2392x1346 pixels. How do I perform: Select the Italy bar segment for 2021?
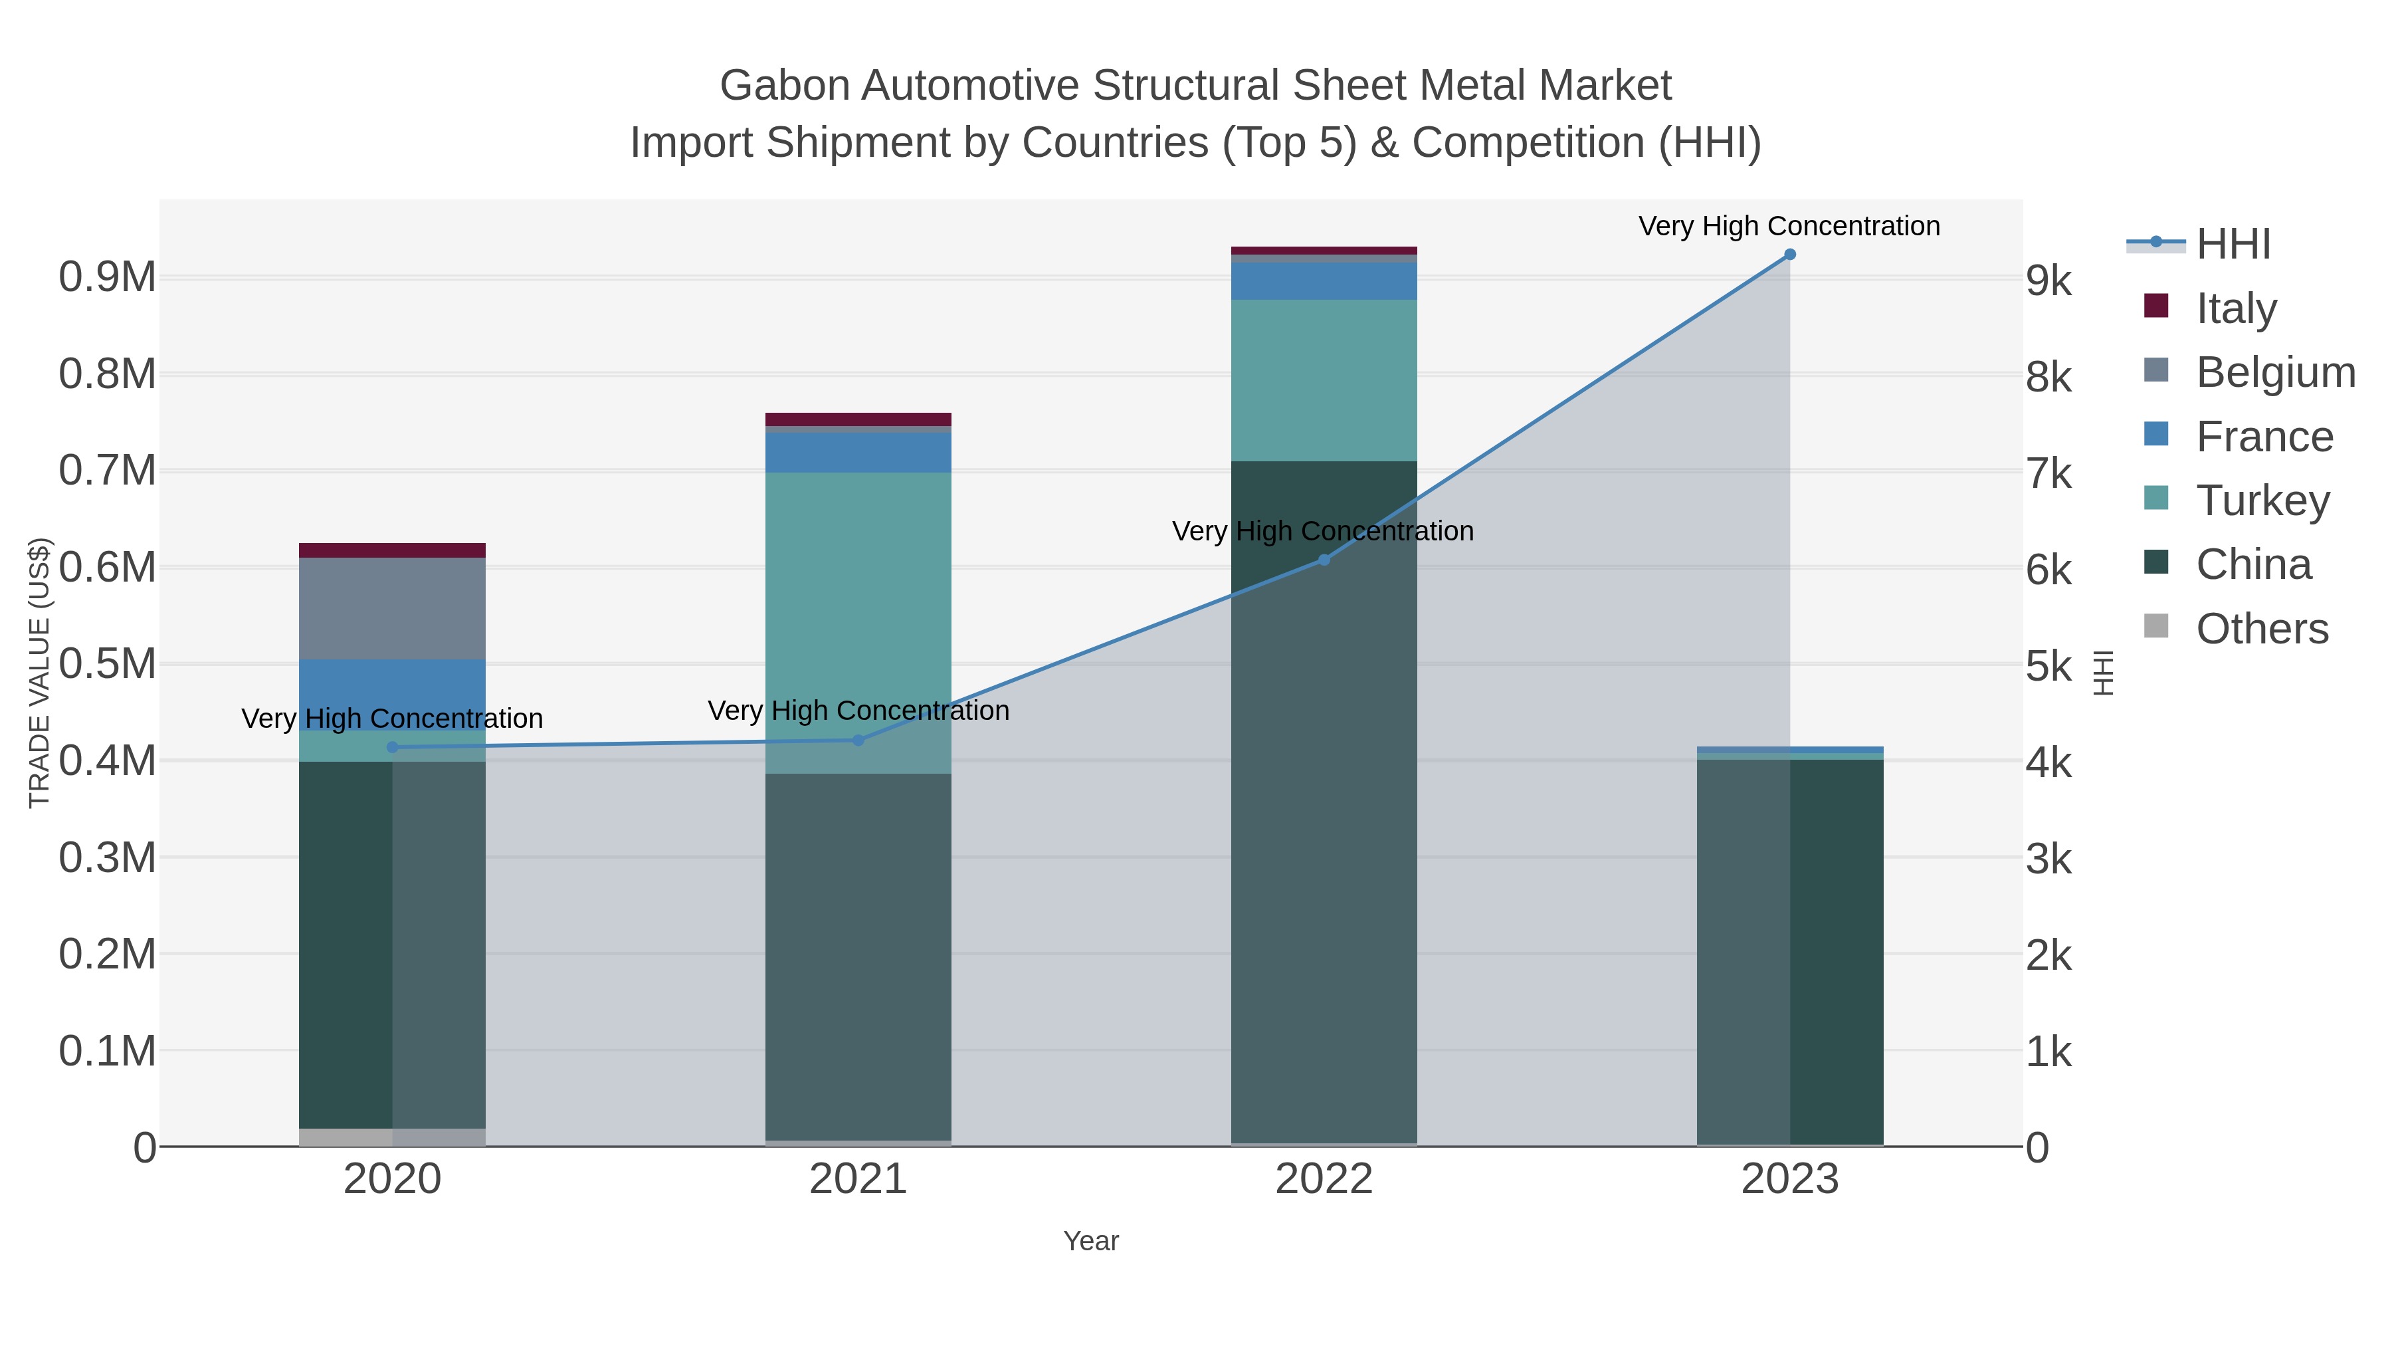858,419
